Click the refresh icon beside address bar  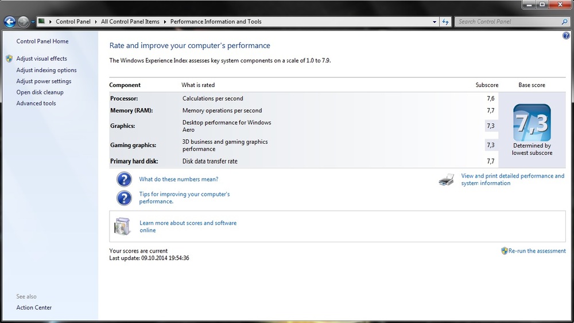(x=445, y=22)
